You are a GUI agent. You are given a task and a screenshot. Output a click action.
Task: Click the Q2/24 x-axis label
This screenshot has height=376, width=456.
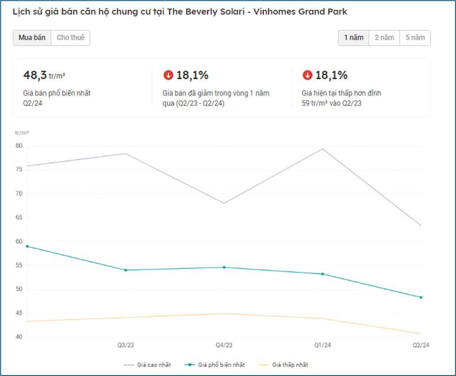(x=421, y=345)
